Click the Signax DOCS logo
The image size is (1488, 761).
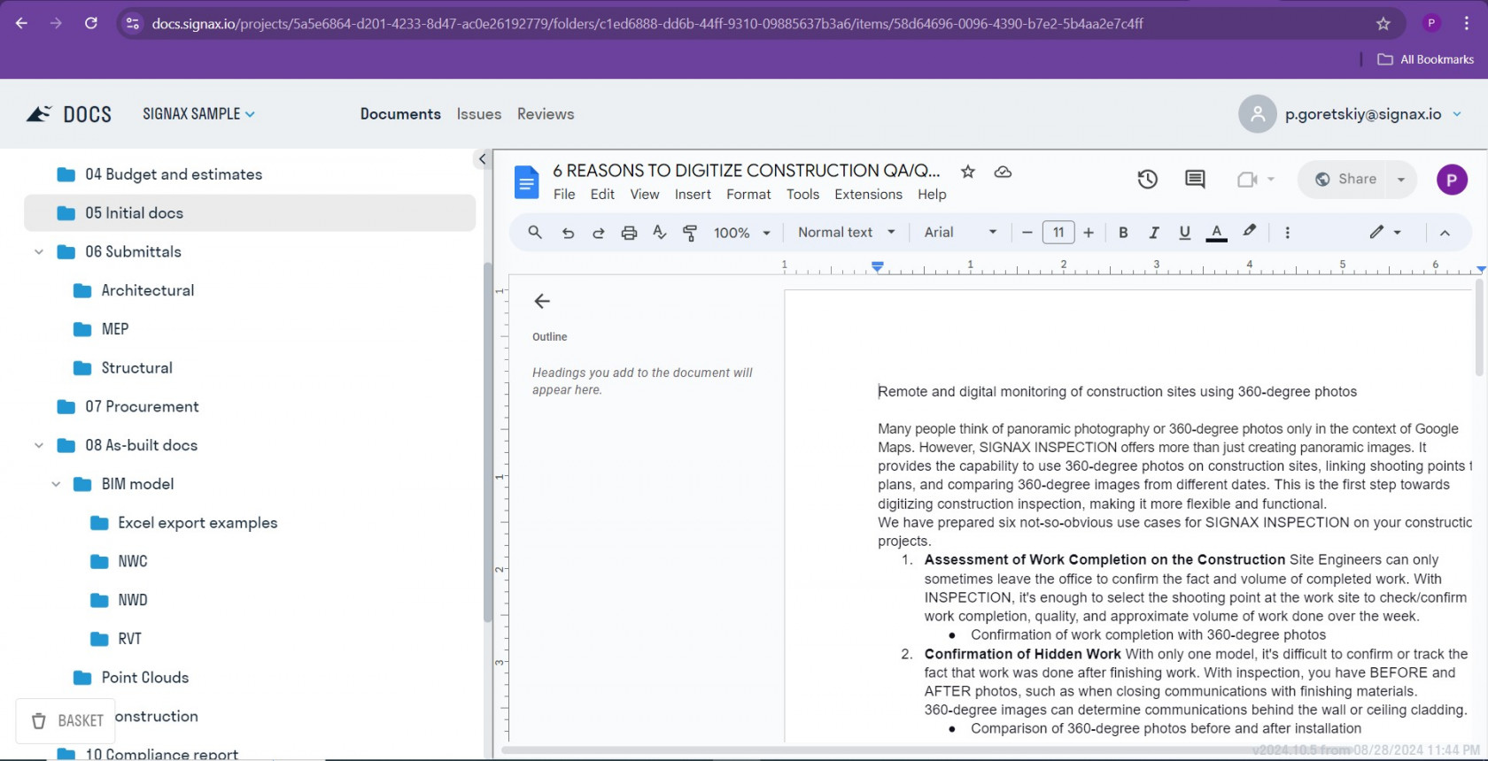[x=68, y=114]
